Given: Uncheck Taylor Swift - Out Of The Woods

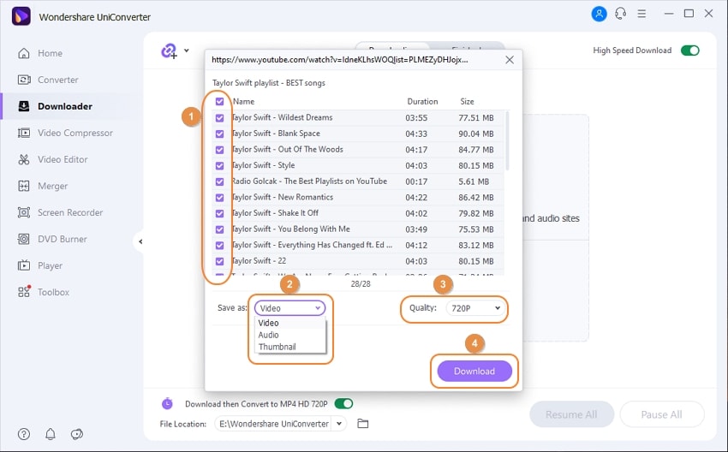Looking at the screenshot, I should point(219,150).
